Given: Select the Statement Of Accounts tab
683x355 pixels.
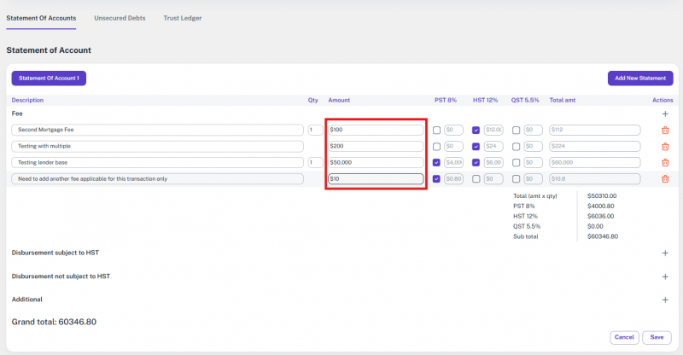Looking at the screenshot, I should click(41, 18).
